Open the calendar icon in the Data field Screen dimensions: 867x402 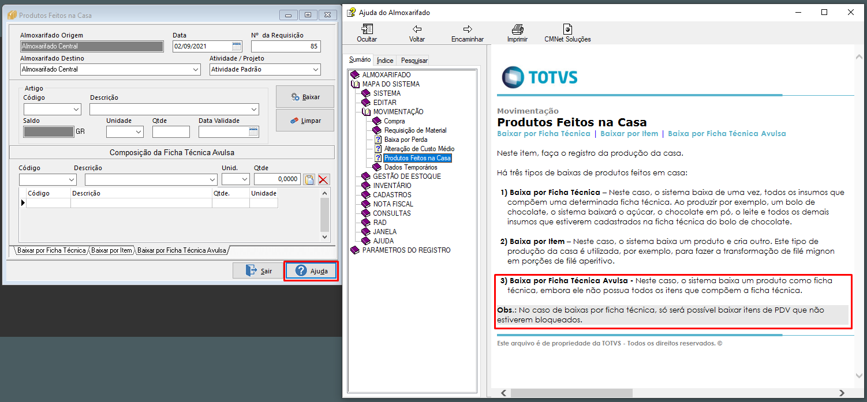[237, 46]
